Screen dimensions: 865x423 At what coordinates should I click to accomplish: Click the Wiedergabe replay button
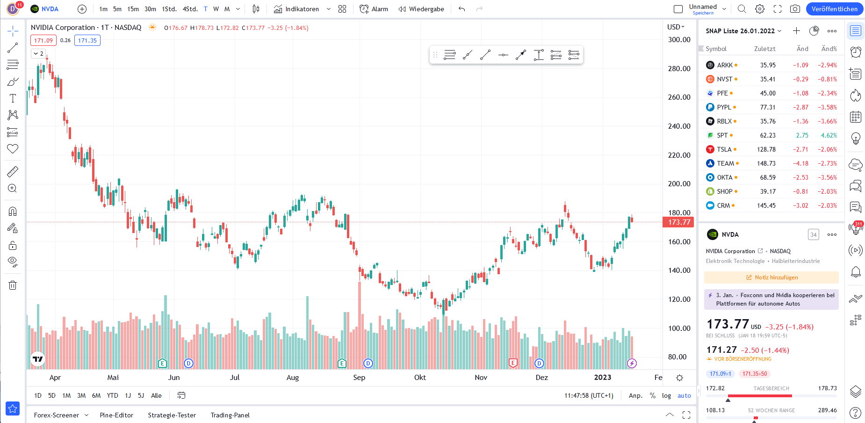[x=421, y=9]
